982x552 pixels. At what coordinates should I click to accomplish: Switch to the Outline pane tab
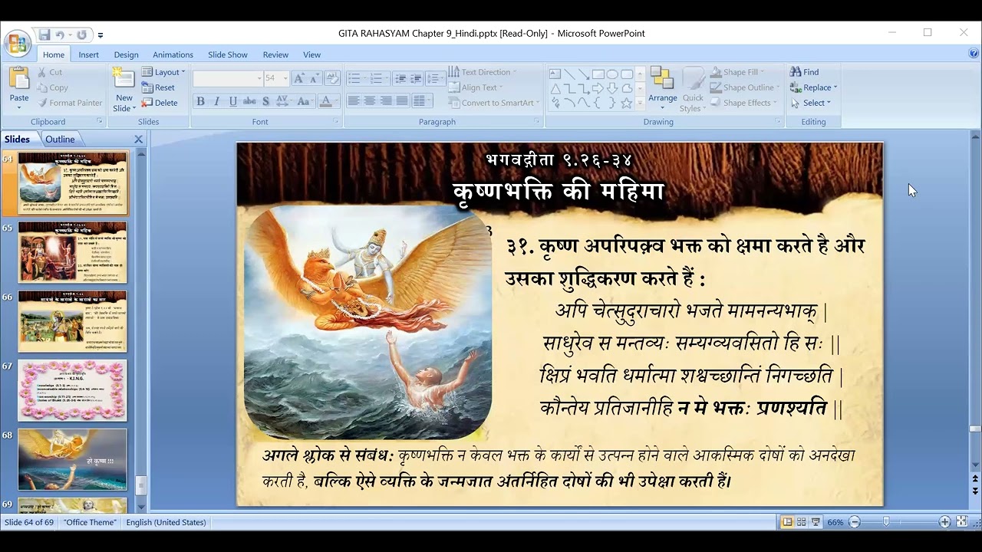(x=60, y=139)
